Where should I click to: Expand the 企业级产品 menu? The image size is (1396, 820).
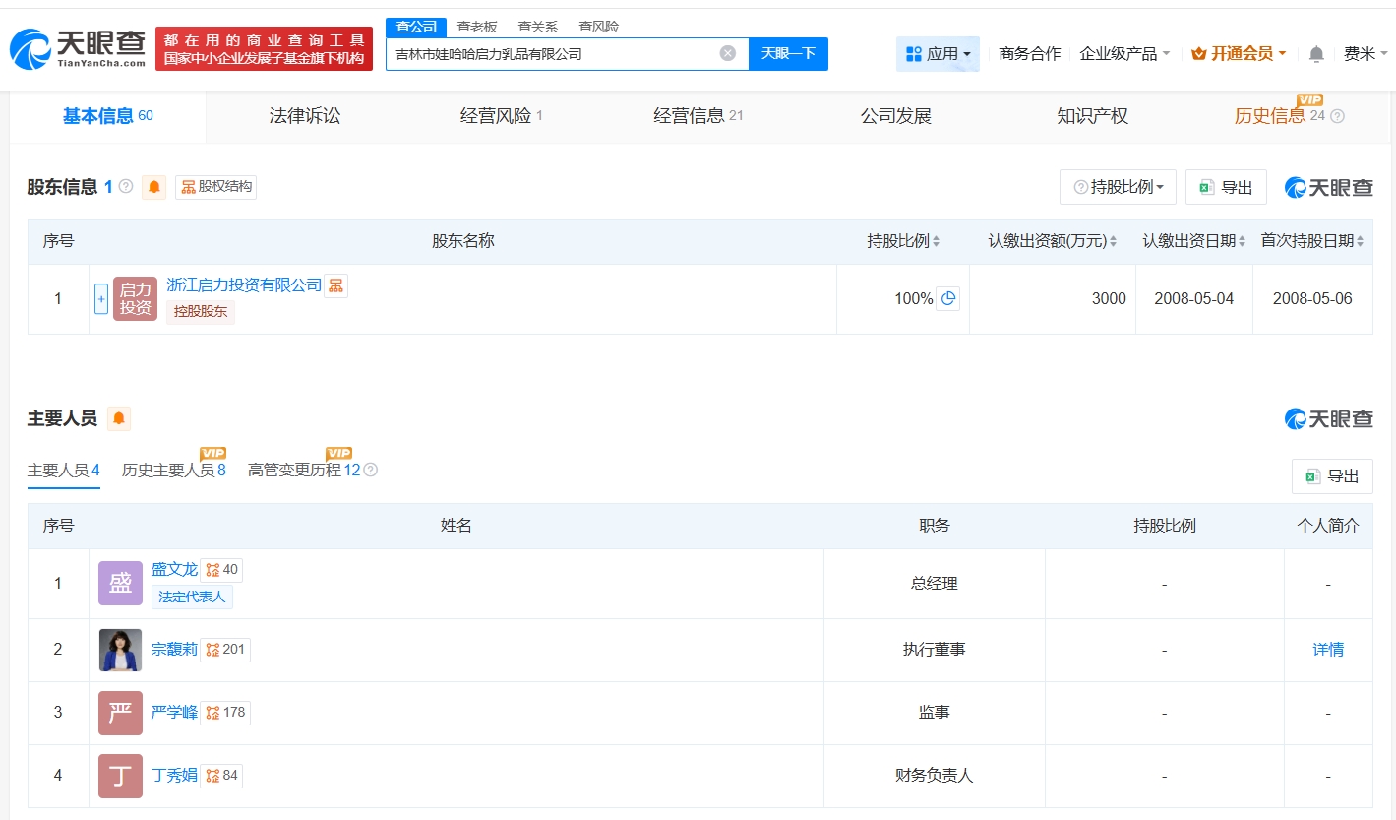click(1124, 54)
